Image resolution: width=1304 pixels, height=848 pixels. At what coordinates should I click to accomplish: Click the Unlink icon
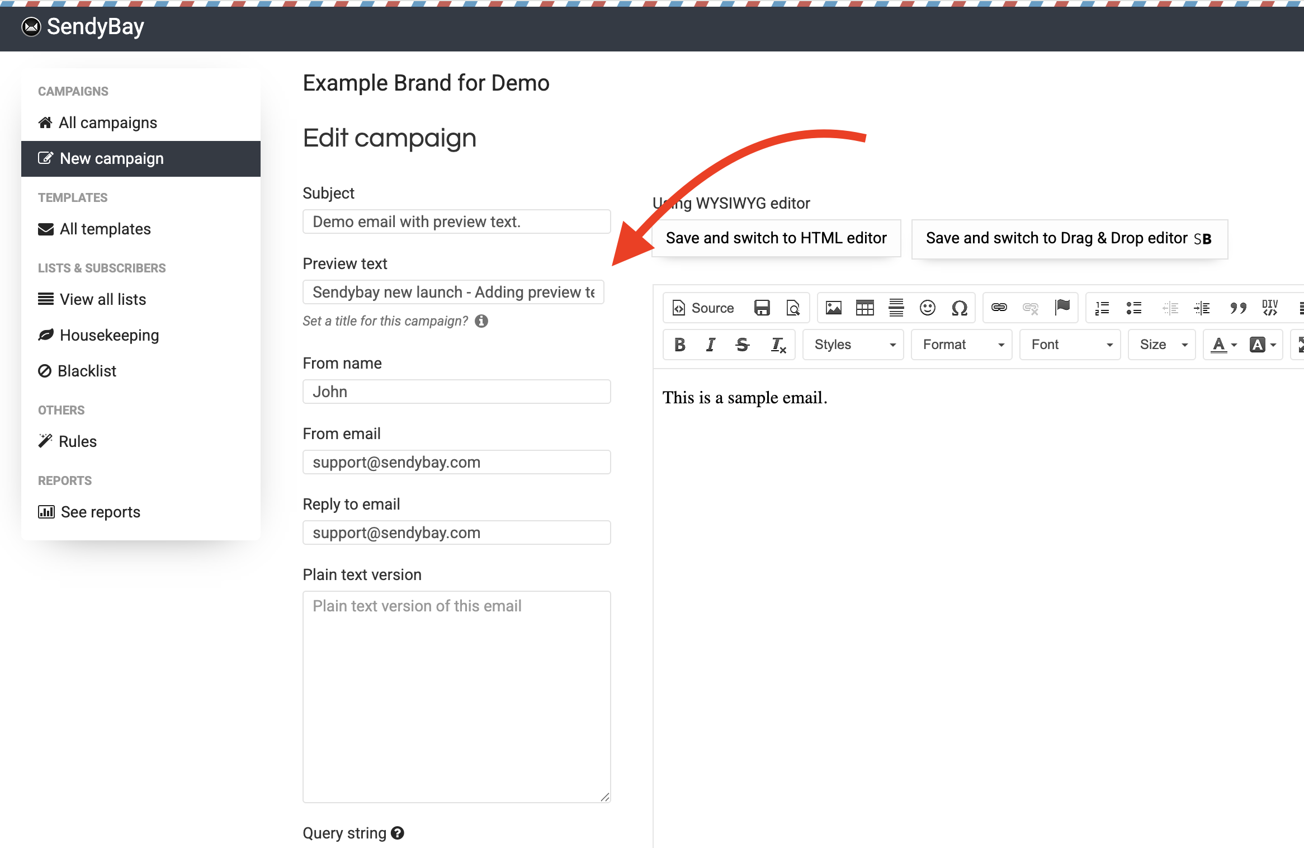pyautogui.click(x=1031, y=308)
